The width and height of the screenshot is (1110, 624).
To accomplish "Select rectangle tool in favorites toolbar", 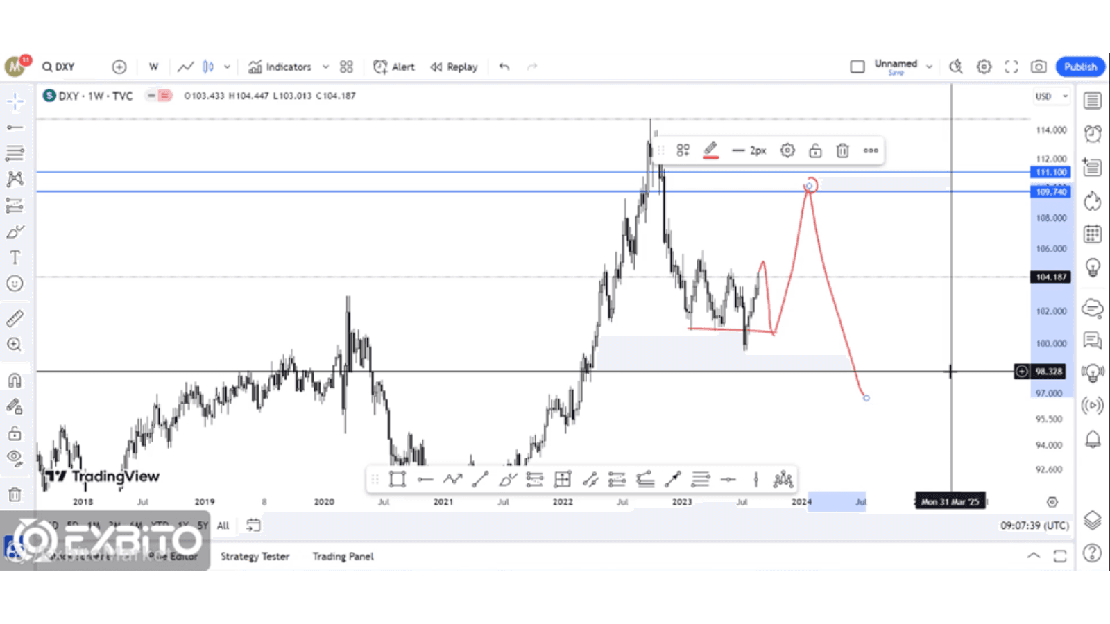I will click(398, 479).
